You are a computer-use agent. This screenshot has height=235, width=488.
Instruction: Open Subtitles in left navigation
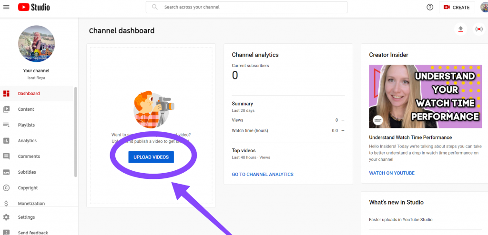27,172
